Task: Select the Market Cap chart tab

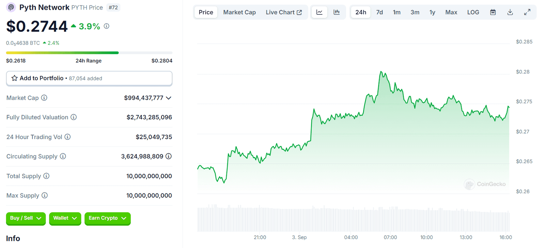Action: click(x=239, y=12)
